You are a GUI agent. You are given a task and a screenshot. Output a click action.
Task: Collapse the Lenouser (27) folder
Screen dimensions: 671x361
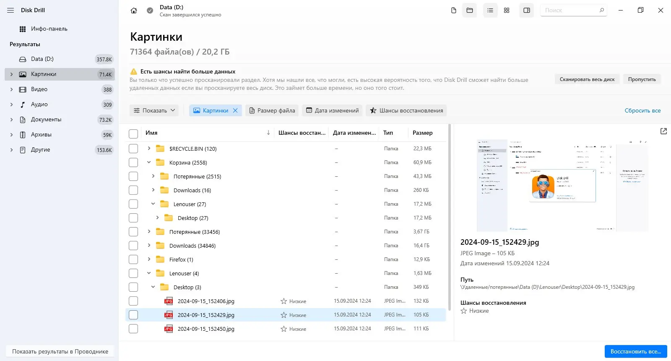click(x=153, y=204)
